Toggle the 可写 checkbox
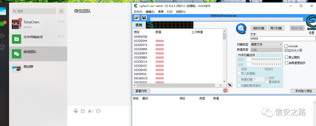The image size is (316, 126). tap(239, 69)
